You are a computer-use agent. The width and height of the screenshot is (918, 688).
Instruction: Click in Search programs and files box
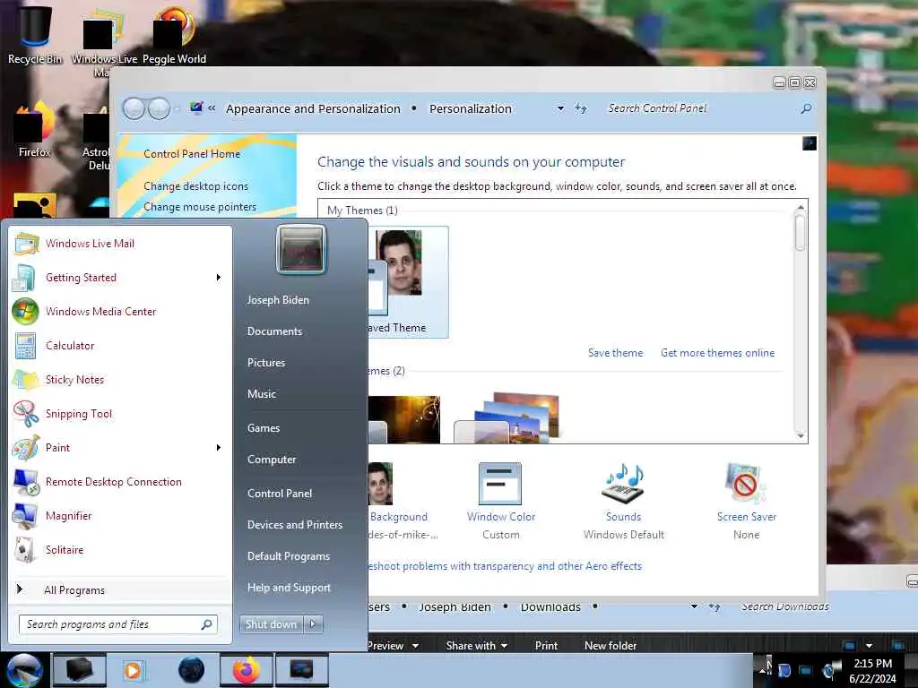pyautogui.click(x=117, y=624)
